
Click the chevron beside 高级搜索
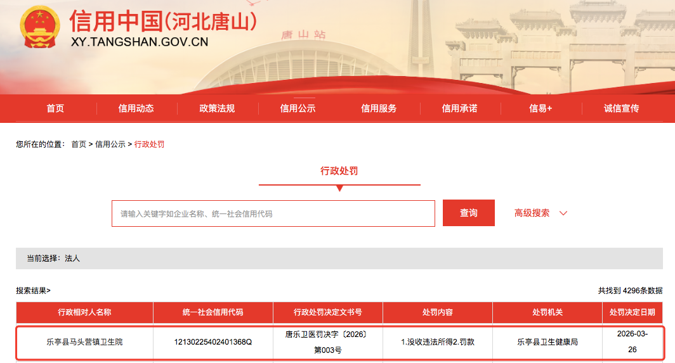point(563,213)
